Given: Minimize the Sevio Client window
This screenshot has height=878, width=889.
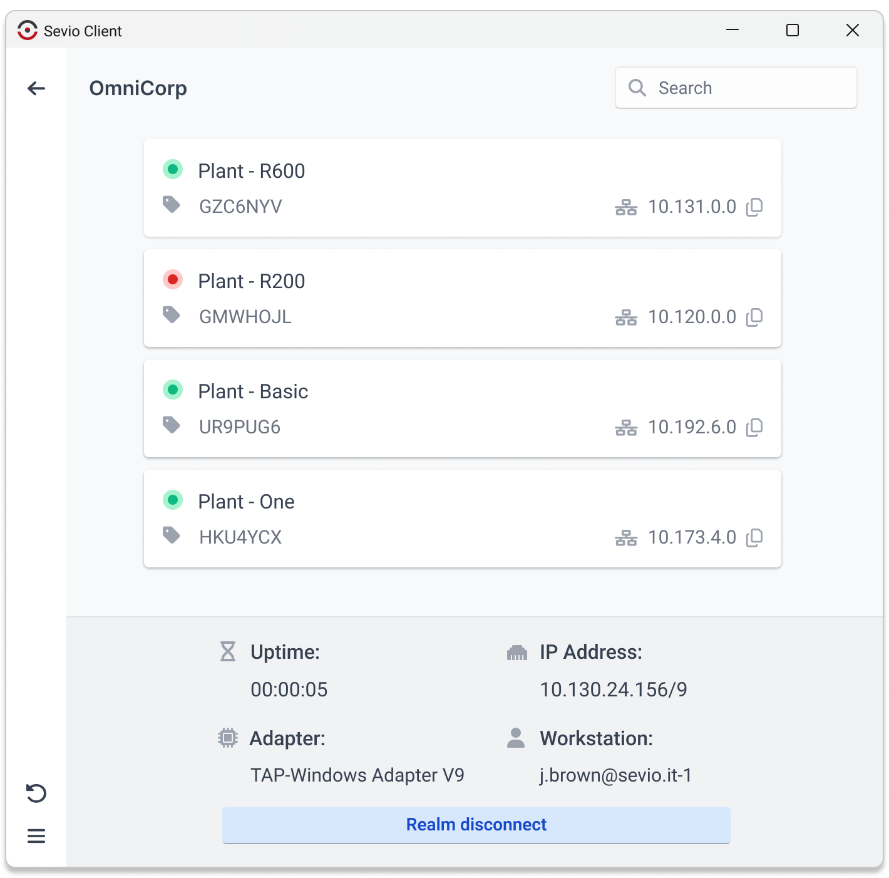Looking at the screenshot, I should pos(732,30).
